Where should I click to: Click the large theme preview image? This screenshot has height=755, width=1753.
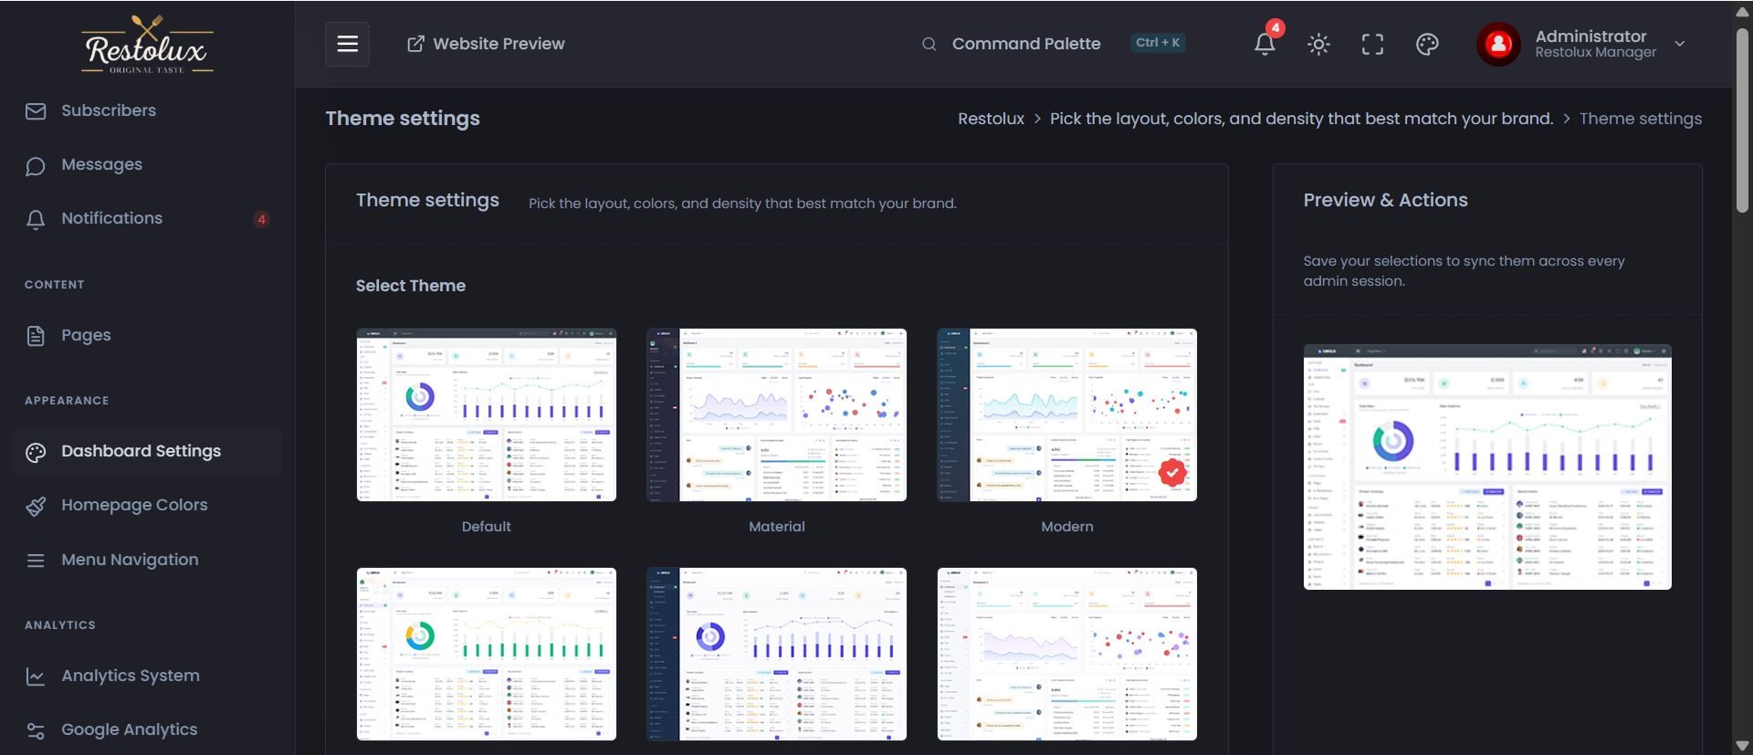tap(1486, 467)
